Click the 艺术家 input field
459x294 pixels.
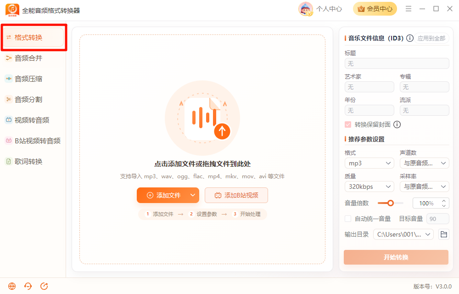369,87
